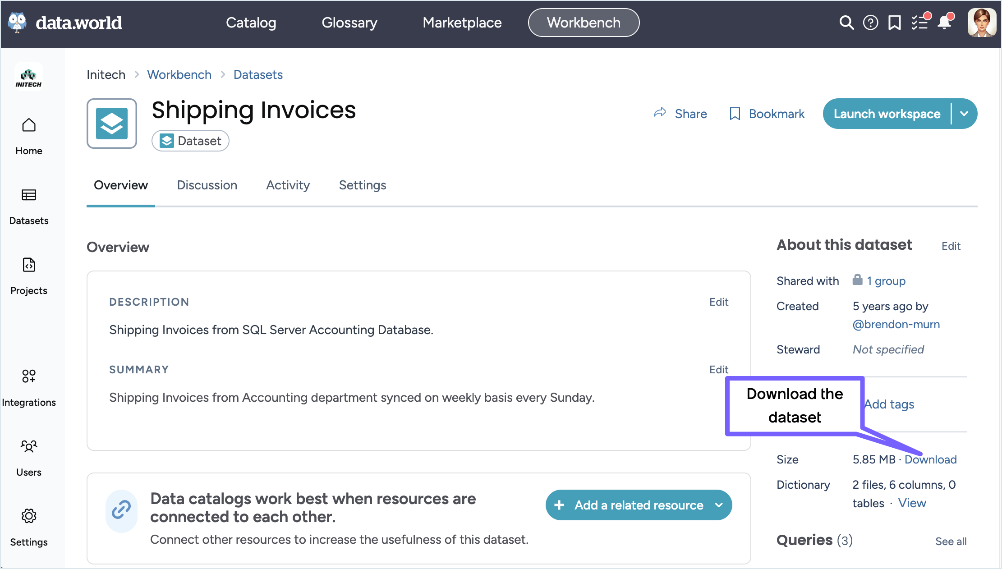1002x569 pixels.
Task: Edit the Summary section
Action: click(x=719, y=369)
